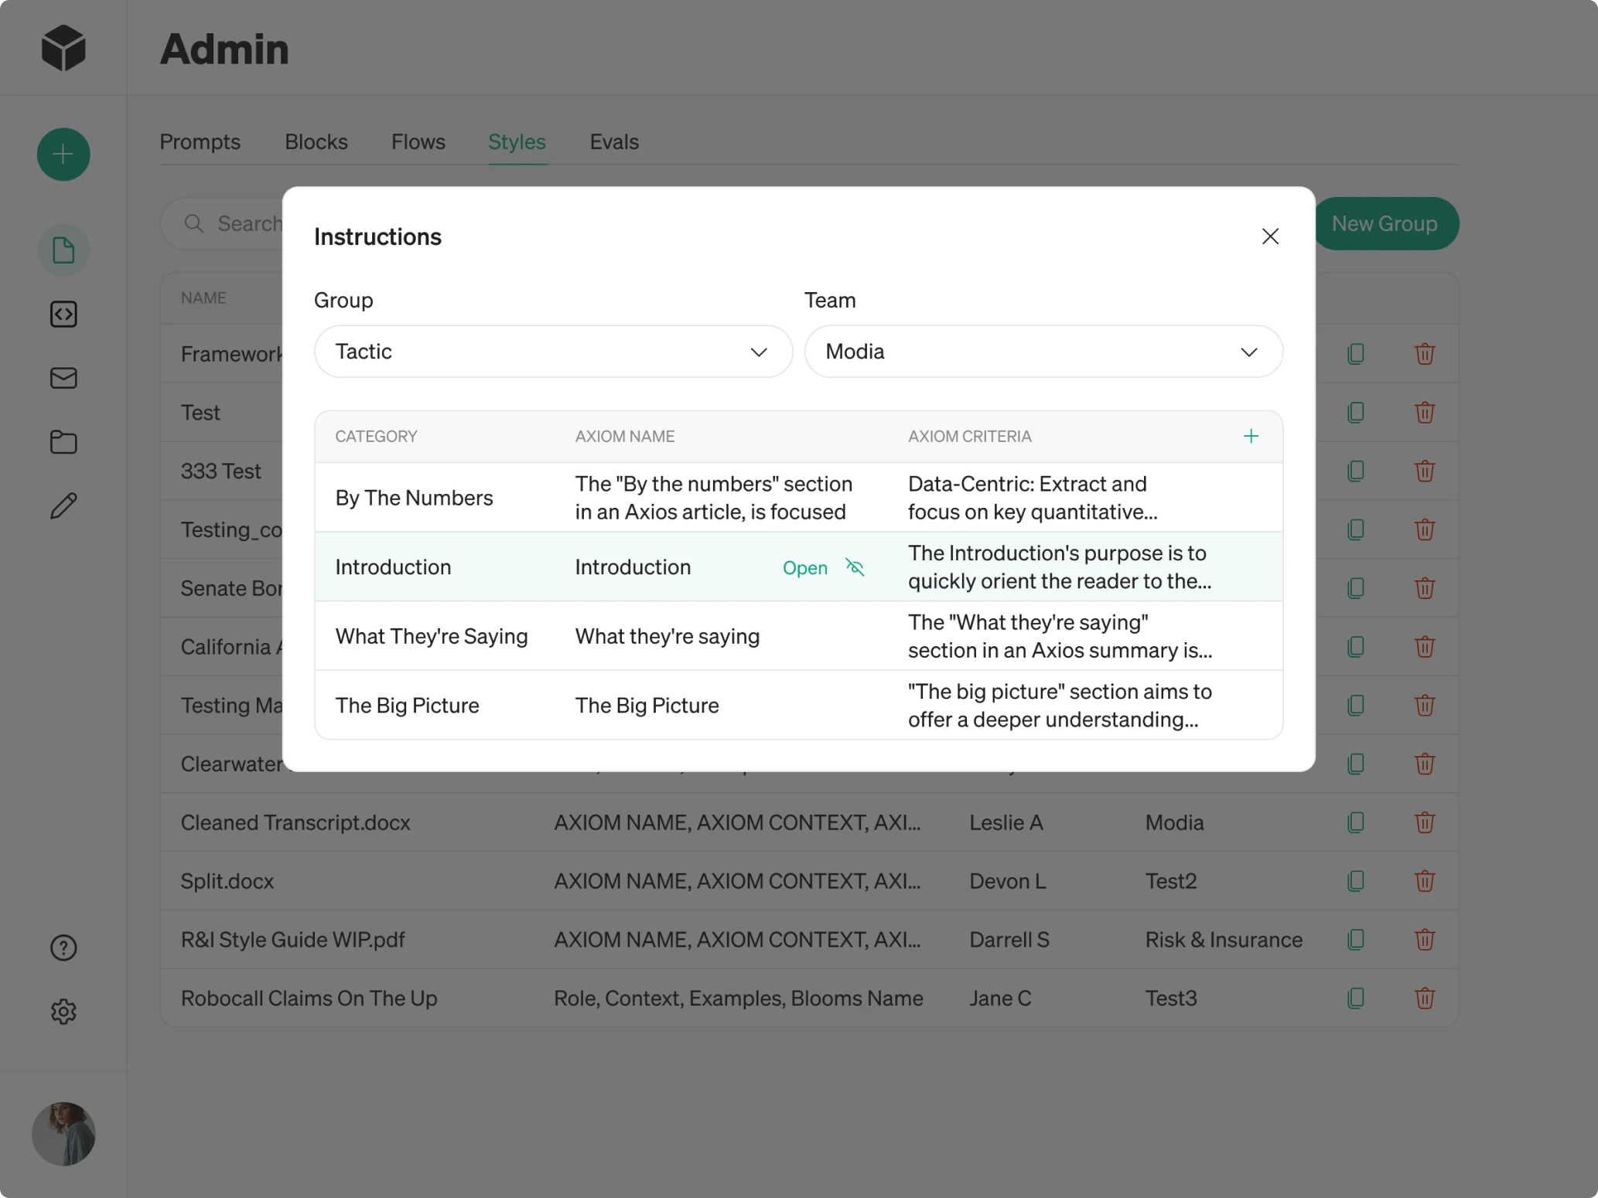Click the New Group button
Screen dimensions: 1598x1198
(x=1384, y=224)
